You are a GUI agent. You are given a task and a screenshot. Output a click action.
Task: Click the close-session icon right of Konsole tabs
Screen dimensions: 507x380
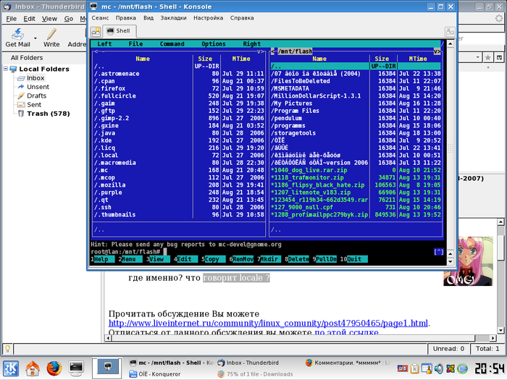coord(450,31)
